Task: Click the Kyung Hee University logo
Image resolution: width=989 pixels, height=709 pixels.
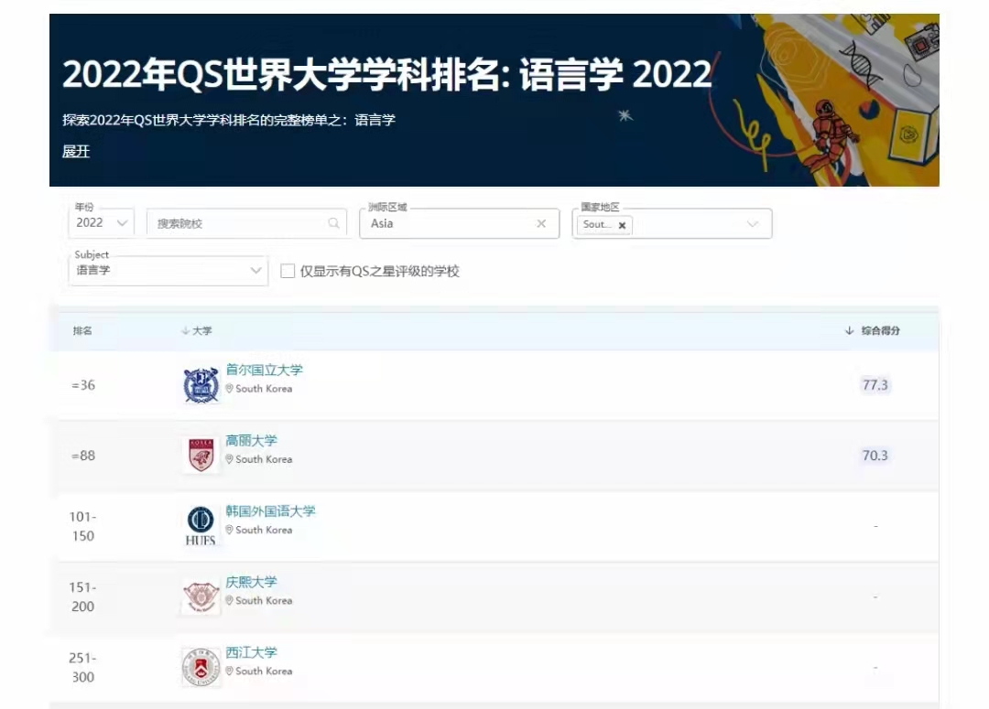Action: (201, 596)
